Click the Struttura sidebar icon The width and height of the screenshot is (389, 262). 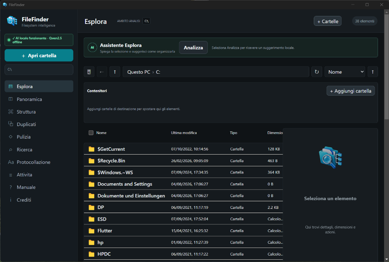click(11, 112)
